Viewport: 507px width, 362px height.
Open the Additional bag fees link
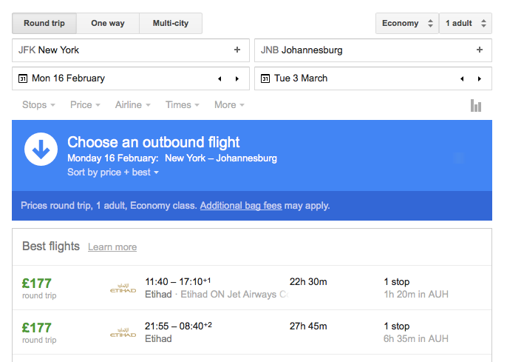[x=240, y=206]
